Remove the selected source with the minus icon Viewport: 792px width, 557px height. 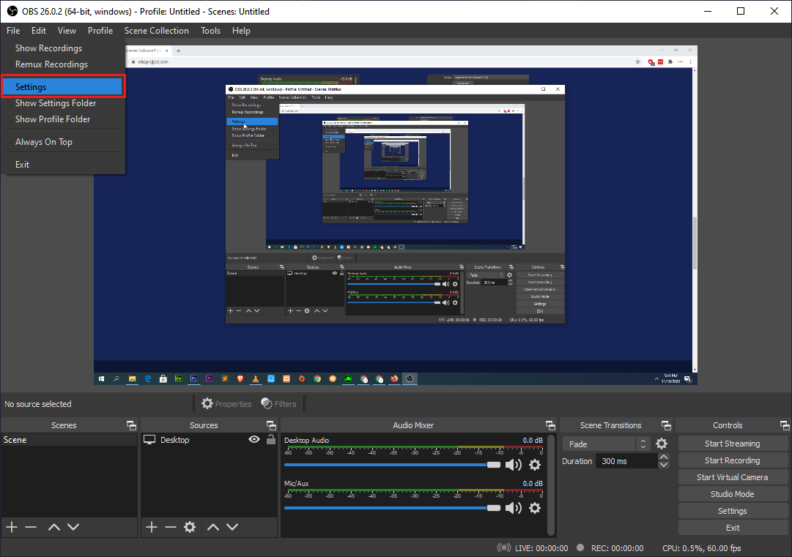(x=171, y=527)
